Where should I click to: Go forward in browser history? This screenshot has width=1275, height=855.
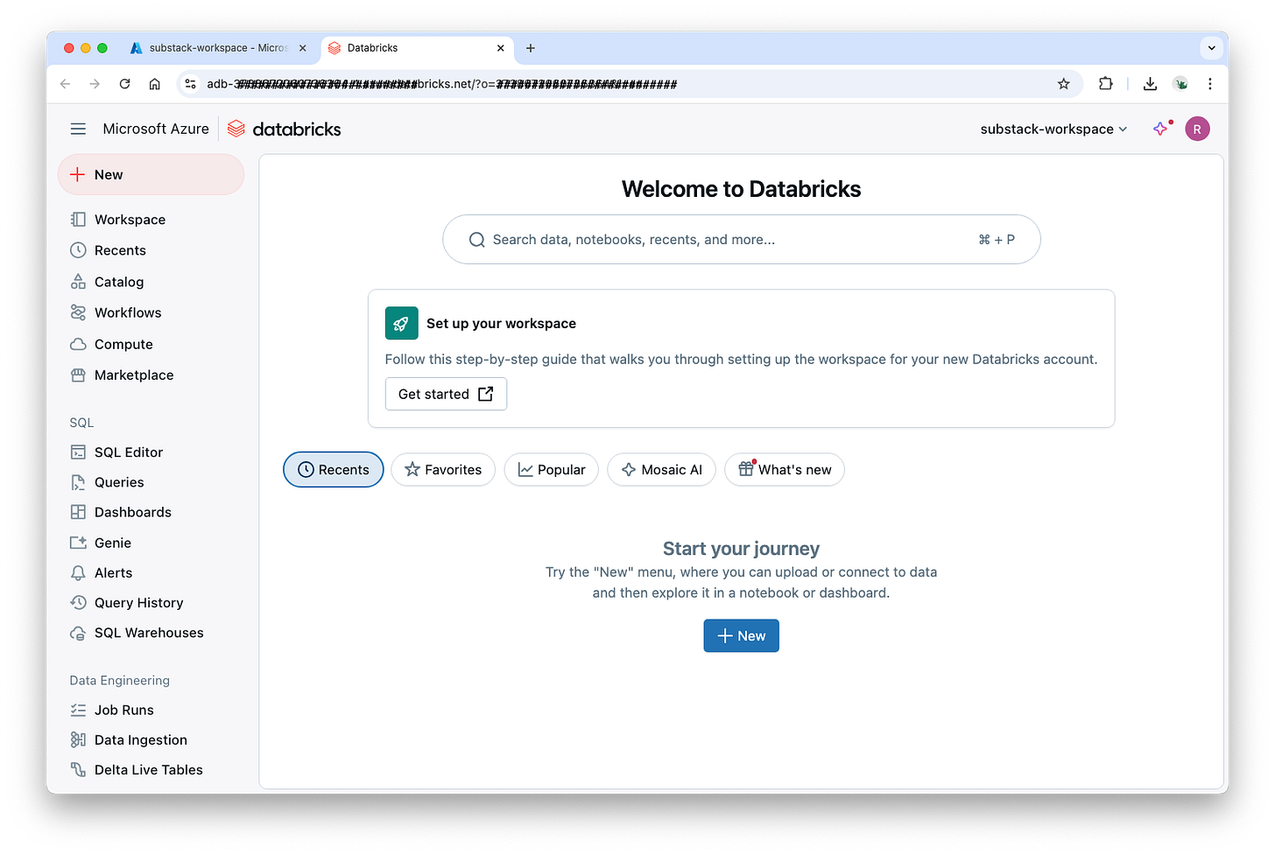tap(95, 84)
